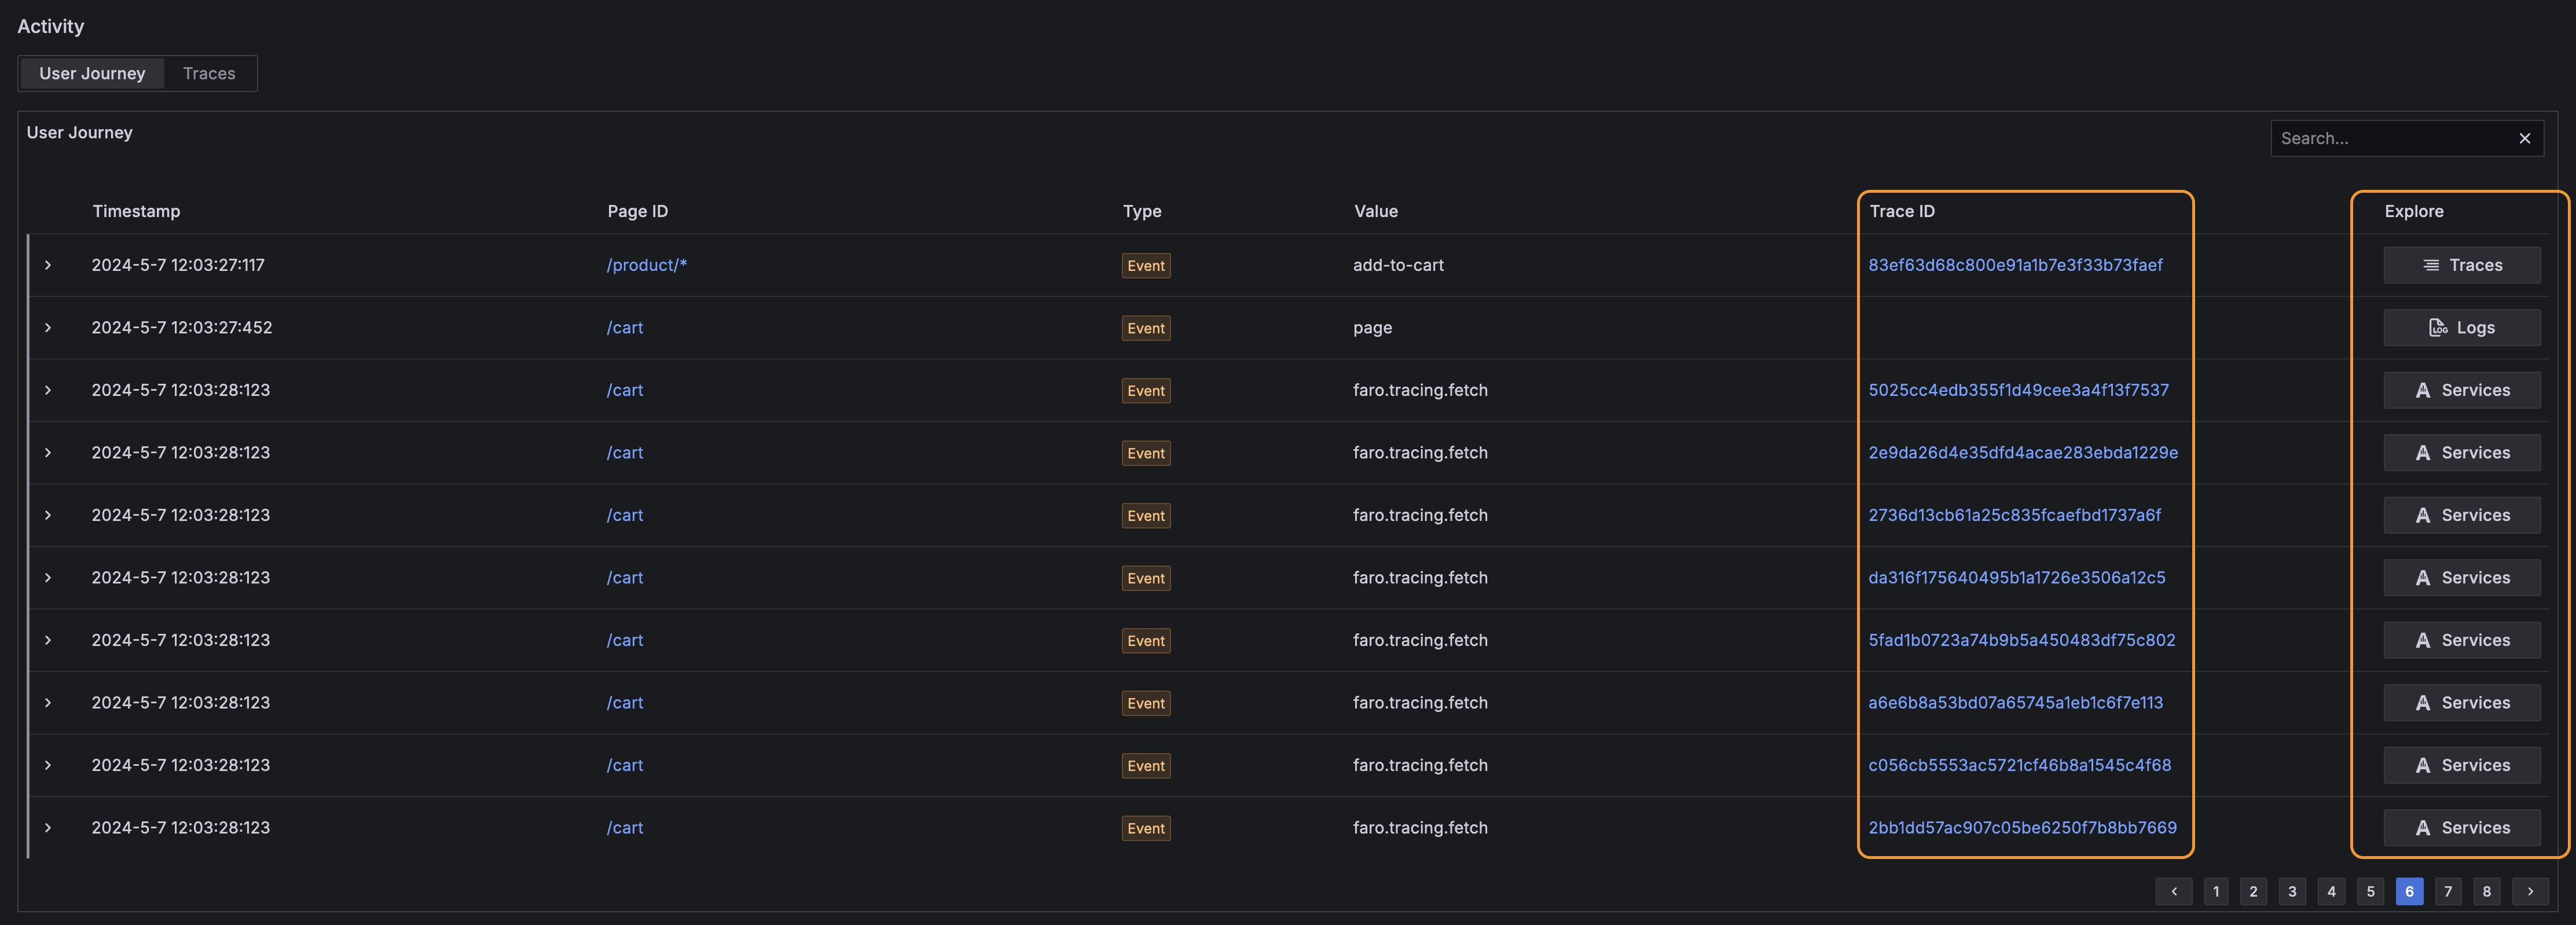2576x925 pixels.
Task: Open Logs for the /cart page event
Action: [2461, 327]
